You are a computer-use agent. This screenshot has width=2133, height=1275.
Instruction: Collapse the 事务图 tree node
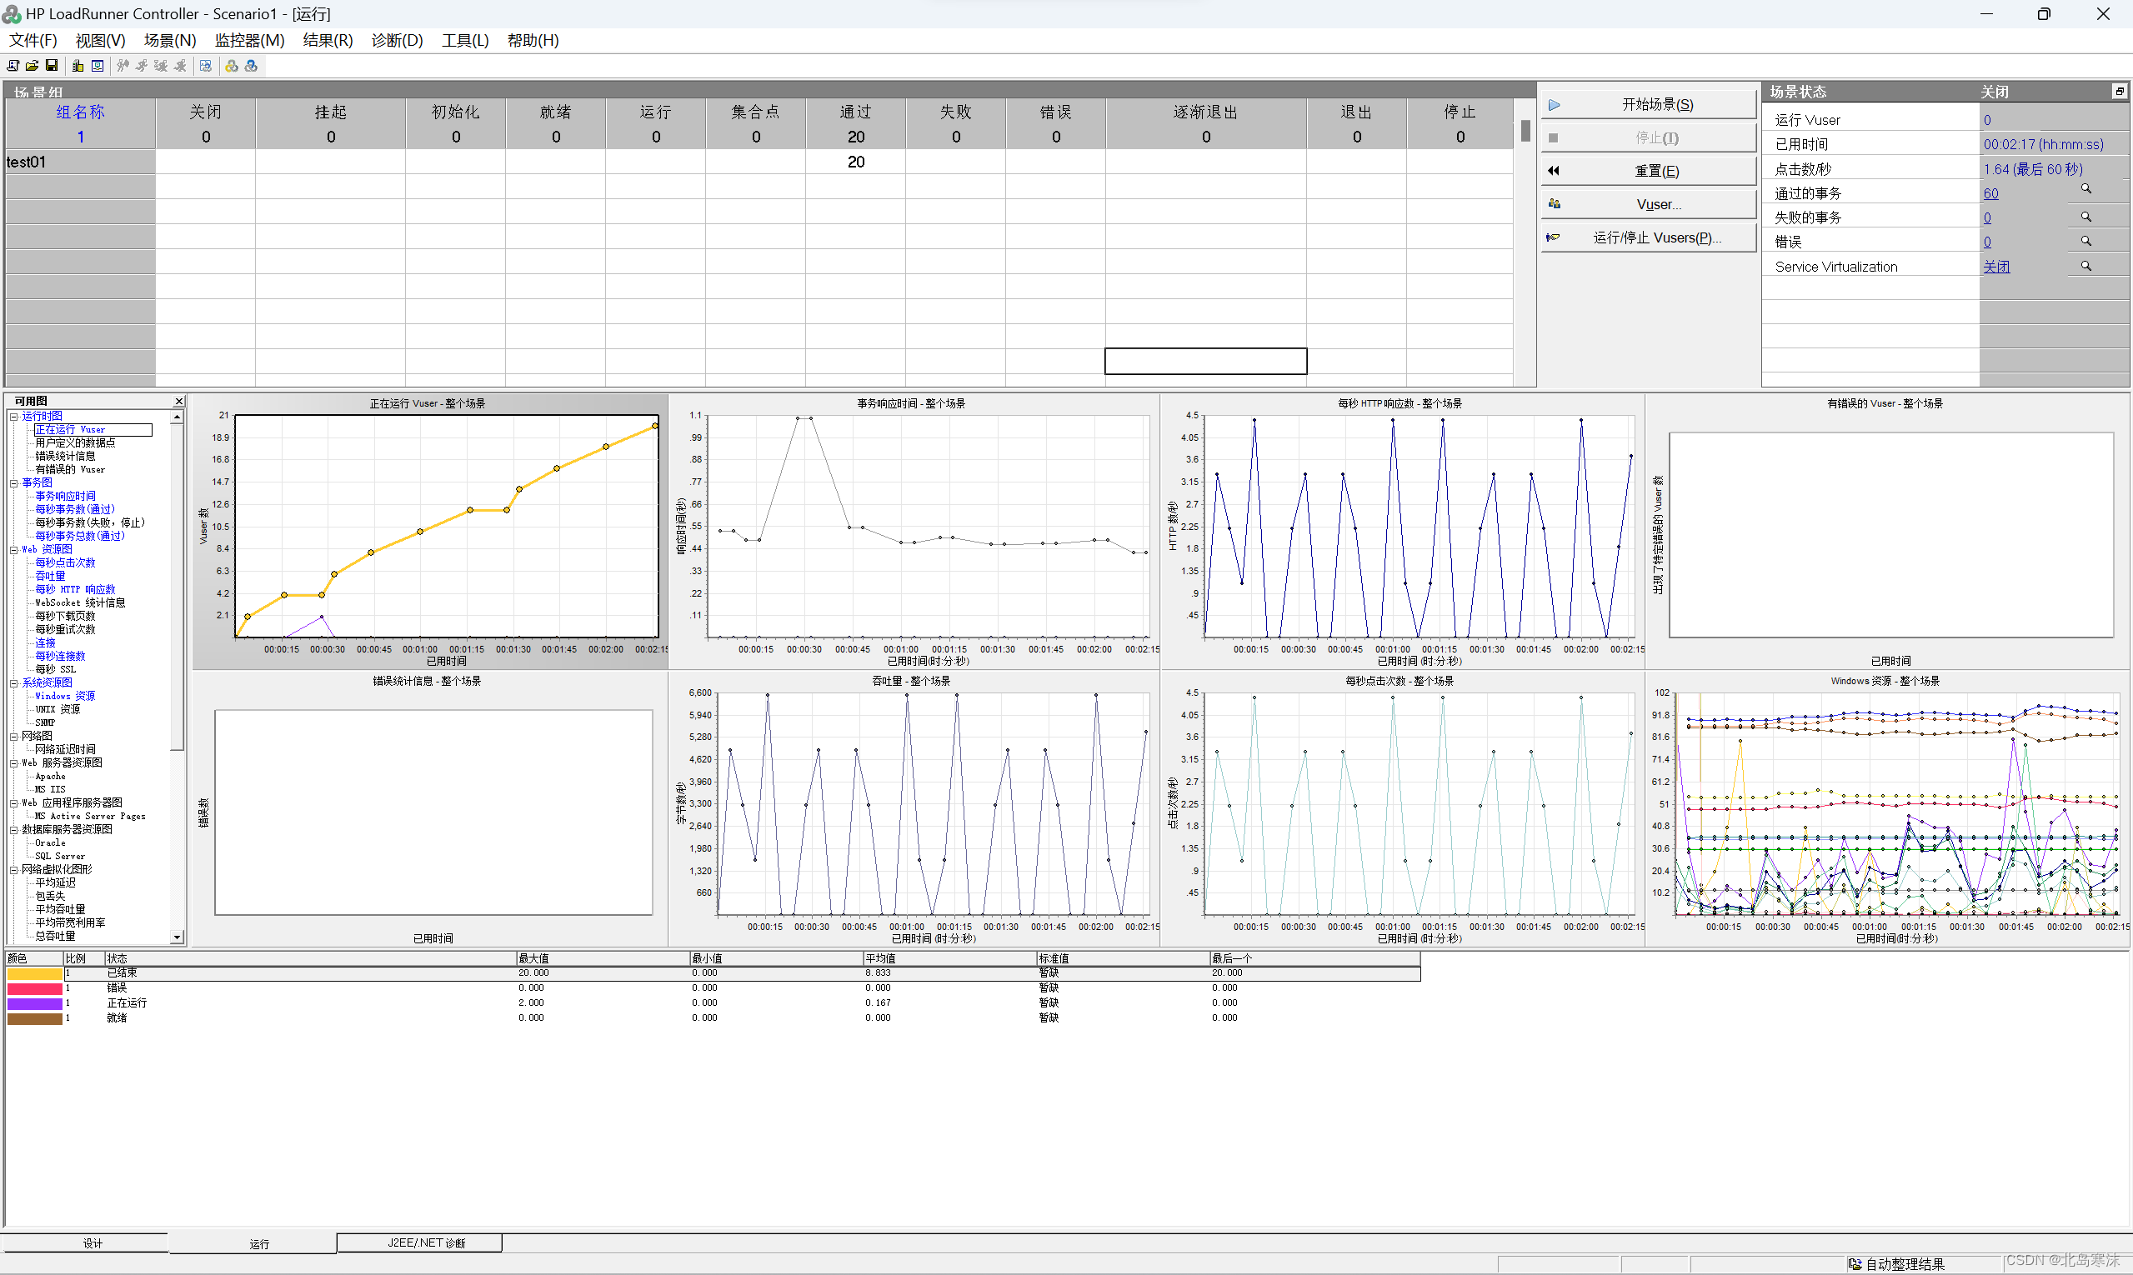13,482
